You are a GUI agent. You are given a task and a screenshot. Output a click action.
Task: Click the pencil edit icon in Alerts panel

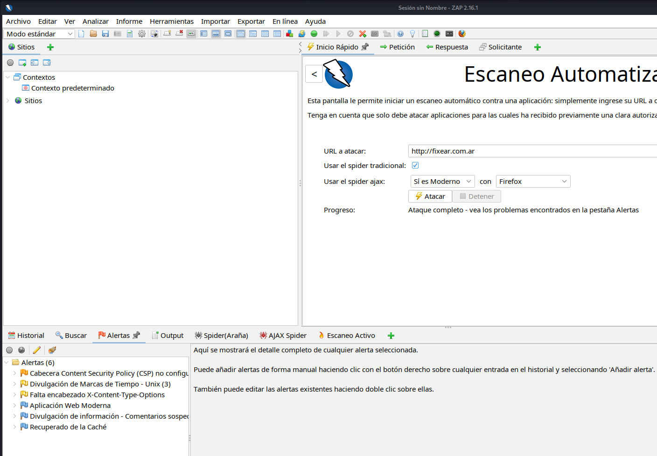(x=37, y=350)
